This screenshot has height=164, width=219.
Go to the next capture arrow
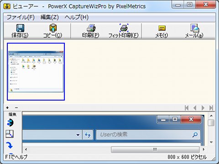[x=203, y=108]
